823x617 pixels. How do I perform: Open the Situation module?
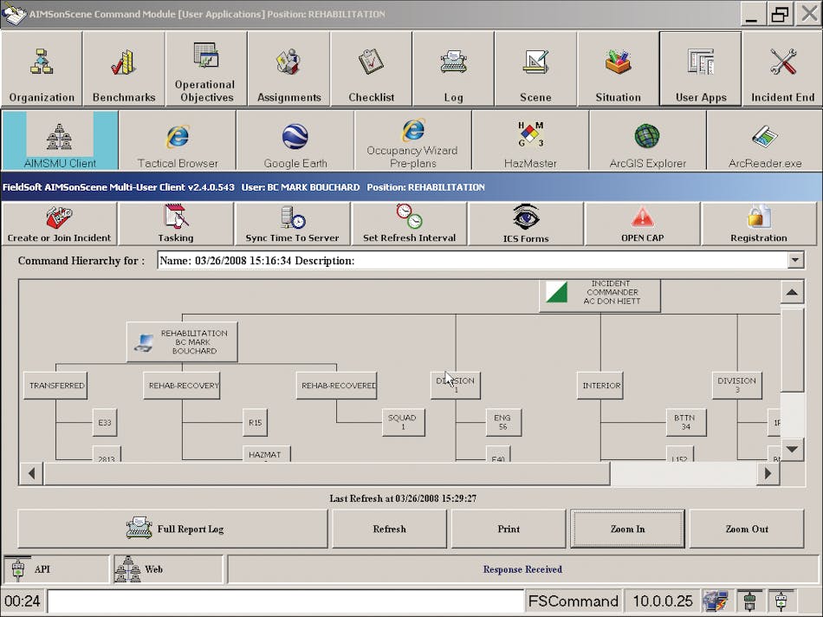click(x=618, y=69)
